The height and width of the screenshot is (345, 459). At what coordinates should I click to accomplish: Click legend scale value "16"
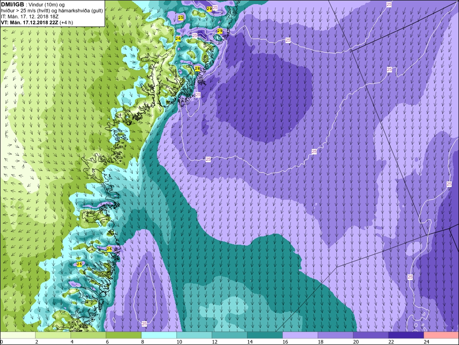[x=285, y=342]
